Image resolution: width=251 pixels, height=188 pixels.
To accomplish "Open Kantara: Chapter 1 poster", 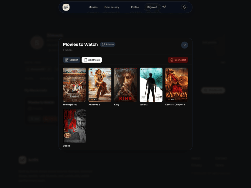I will (176, 83).
